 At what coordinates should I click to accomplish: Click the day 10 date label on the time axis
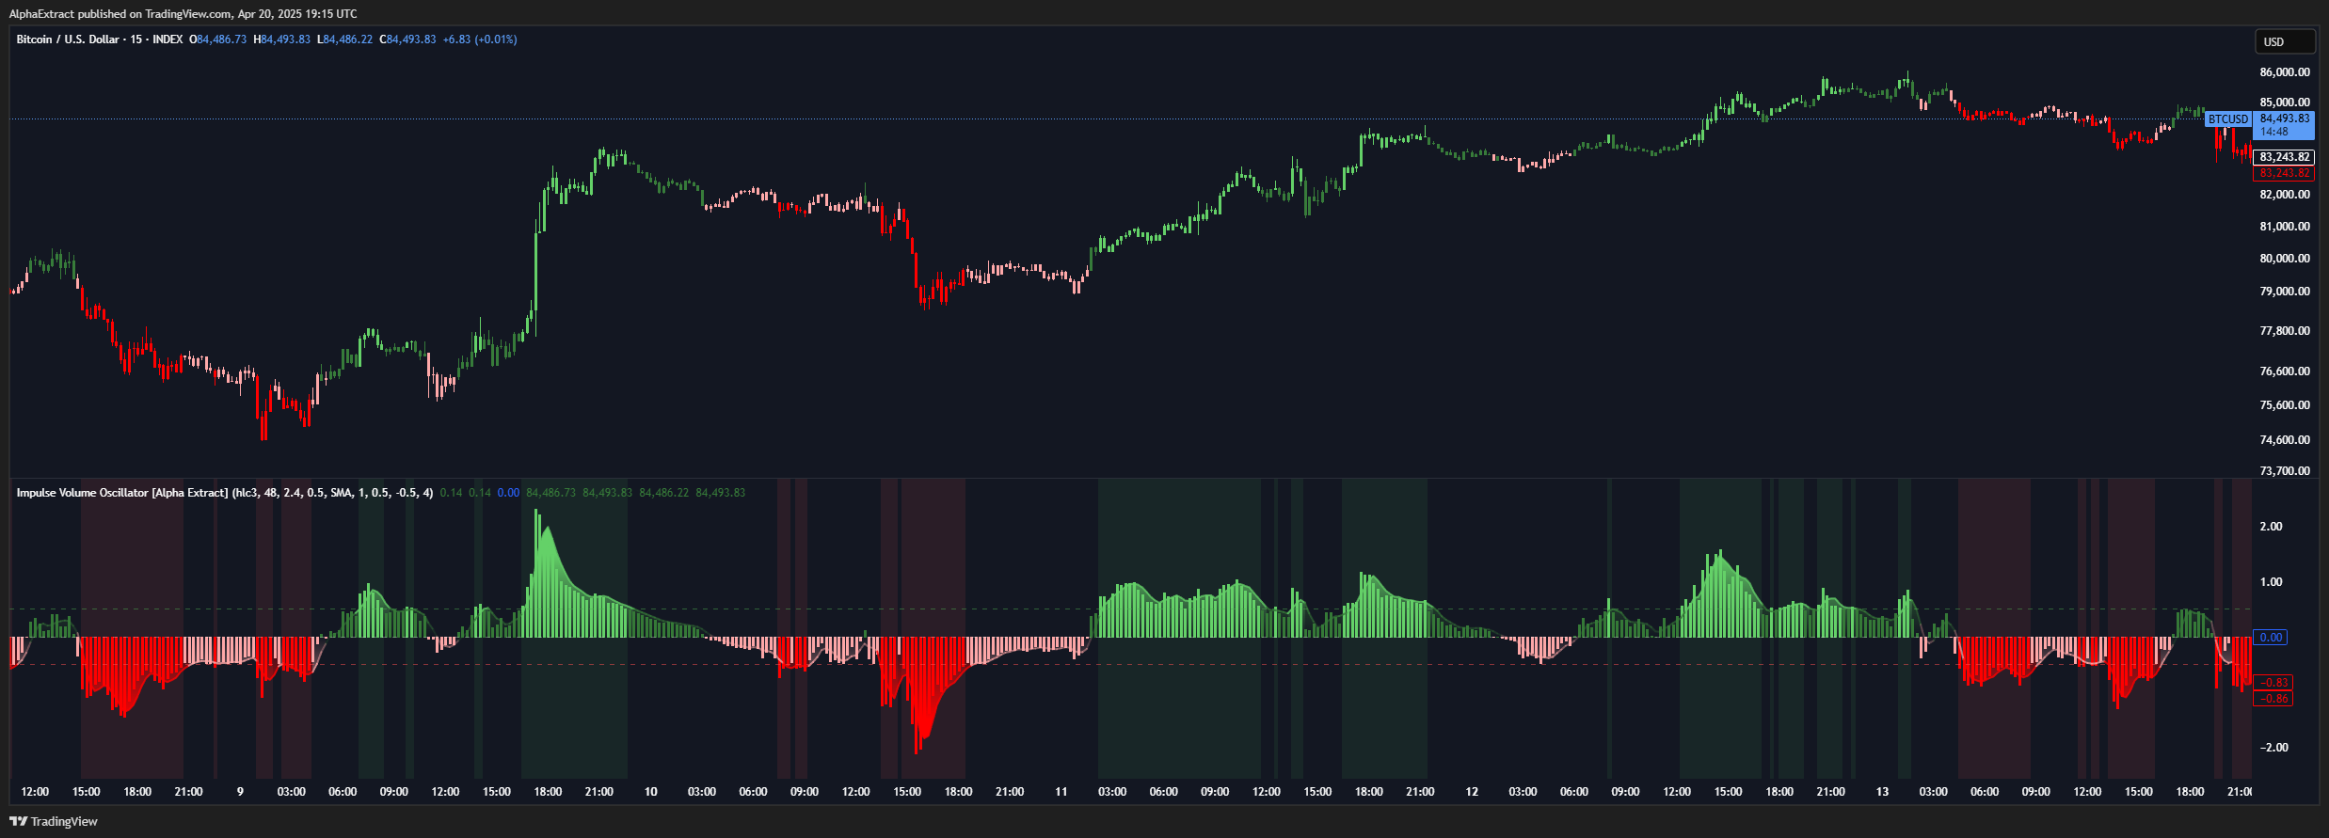coord(650,792)
